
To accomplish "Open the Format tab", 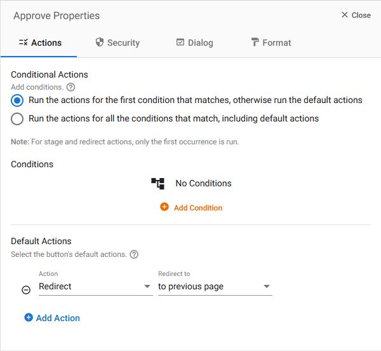I will click(271, 43).
